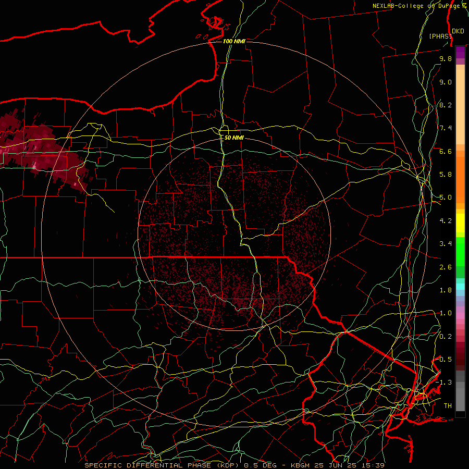The height and width of the screenshot is (469, 469).
Task: Click the -0.5 value on the color scale
Action: tap(444, 360)
